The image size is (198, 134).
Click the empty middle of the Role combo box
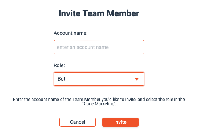(x=99, y=79)
